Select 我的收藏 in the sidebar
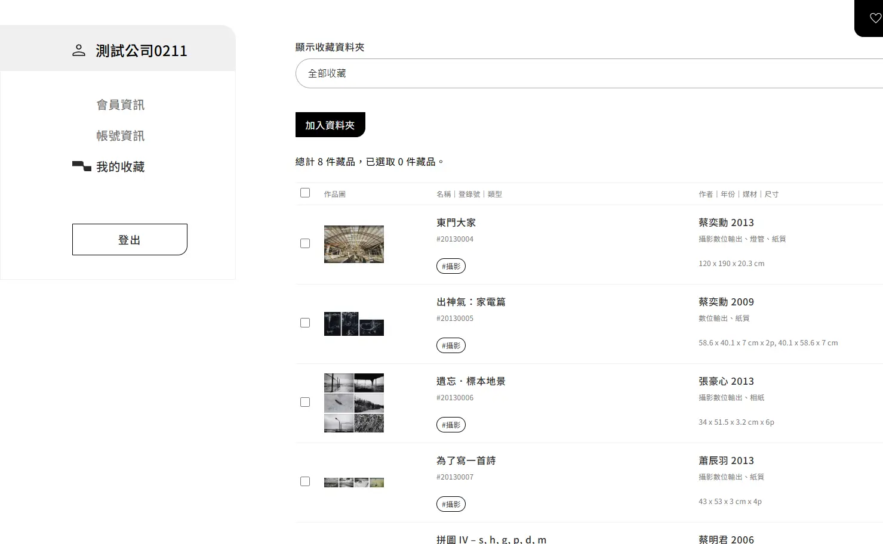 120,167
